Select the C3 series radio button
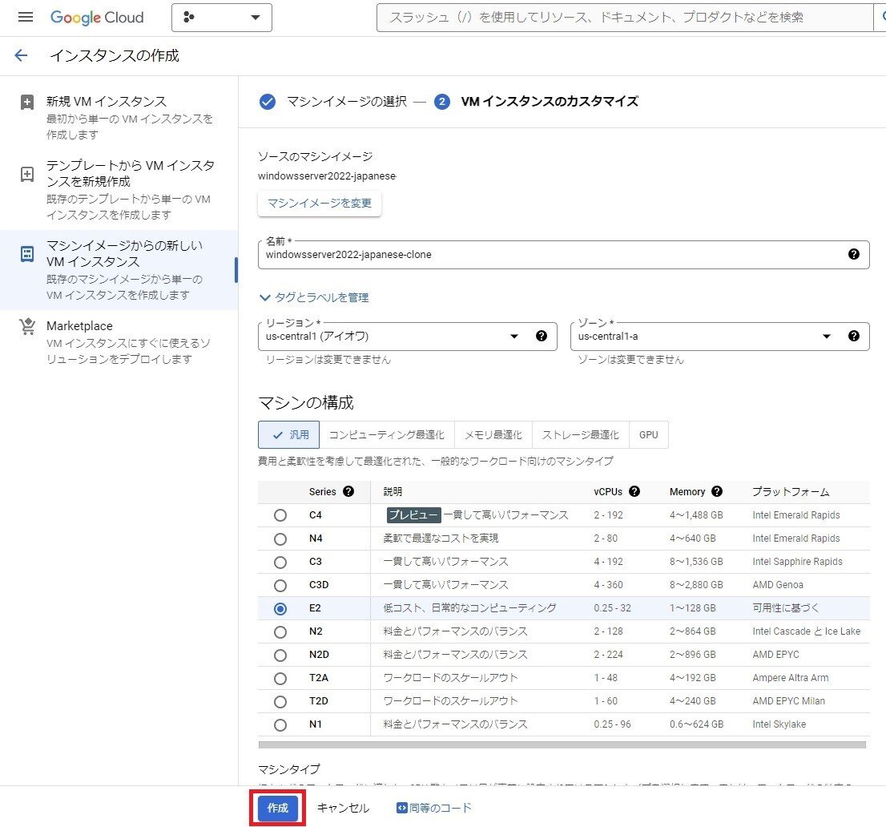 pos(280,562)
